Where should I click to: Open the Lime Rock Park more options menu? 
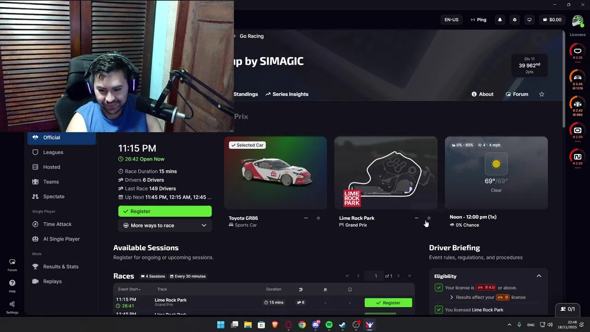pos(417,218)
